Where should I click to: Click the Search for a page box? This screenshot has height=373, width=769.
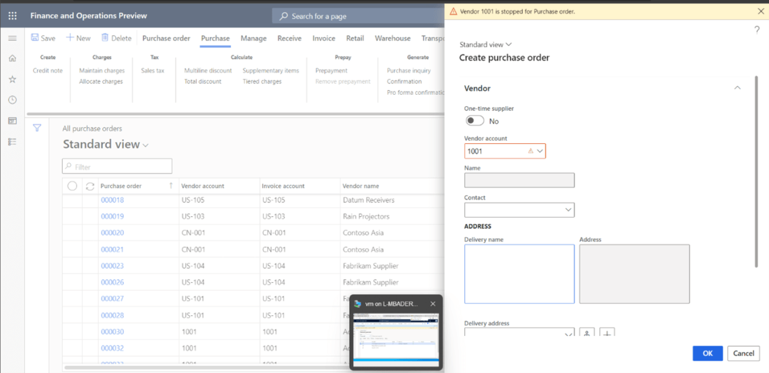click(358, 16)
